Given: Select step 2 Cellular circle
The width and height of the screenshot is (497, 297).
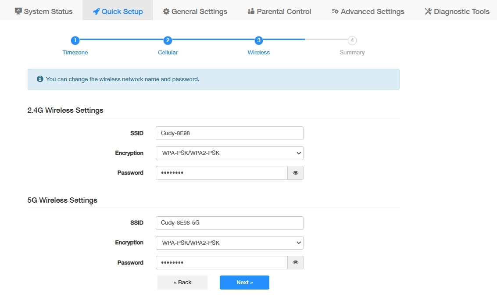Looking at the screenshot, I should tap(168, 41).
